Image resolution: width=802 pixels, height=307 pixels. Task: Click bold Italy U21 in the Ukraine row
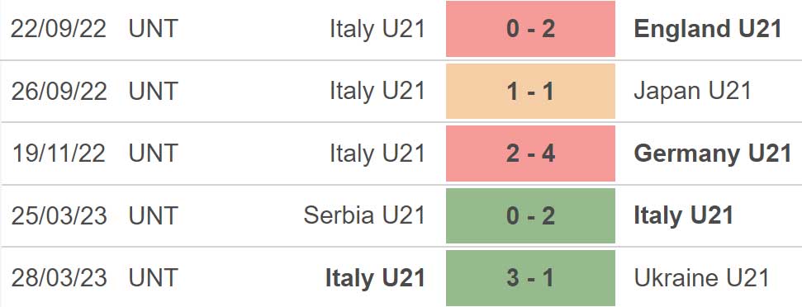pyautogui.click(x=376, y=278)
